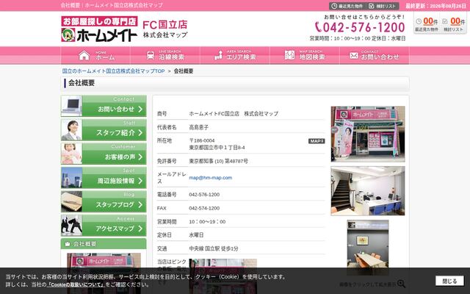
Task: Open the 地図検索 navigation tab
Action: pos(305,56)
